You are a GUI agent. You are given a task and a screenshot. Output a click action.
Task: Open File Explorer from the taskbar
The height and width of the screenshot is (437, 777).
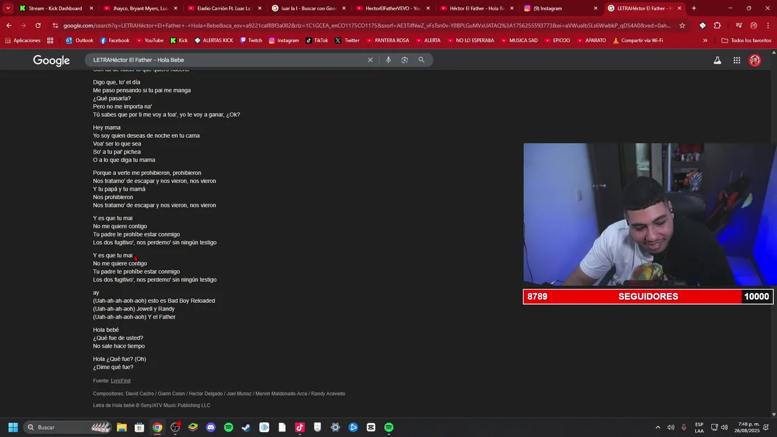[121, 427]
